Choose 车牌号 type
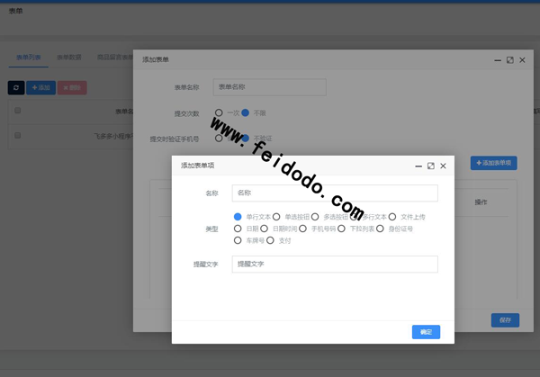The height and width of the screenshot is (377, 540). coord(238,240)
